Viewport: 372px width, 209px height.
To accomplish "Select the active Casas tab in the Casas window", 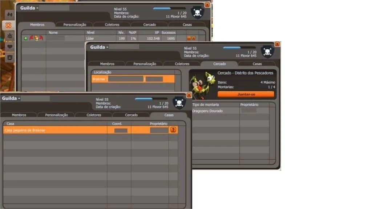I will tap(169, 115).
